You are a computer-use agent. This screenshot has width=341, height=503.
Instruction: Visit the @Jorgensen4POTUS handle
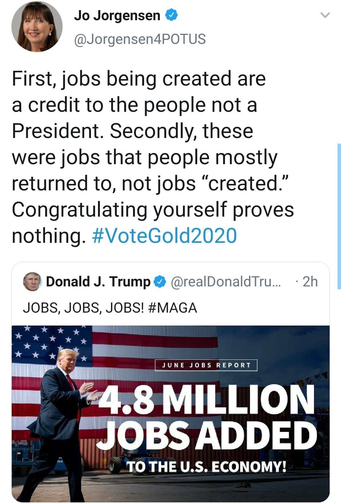[139, 39]
